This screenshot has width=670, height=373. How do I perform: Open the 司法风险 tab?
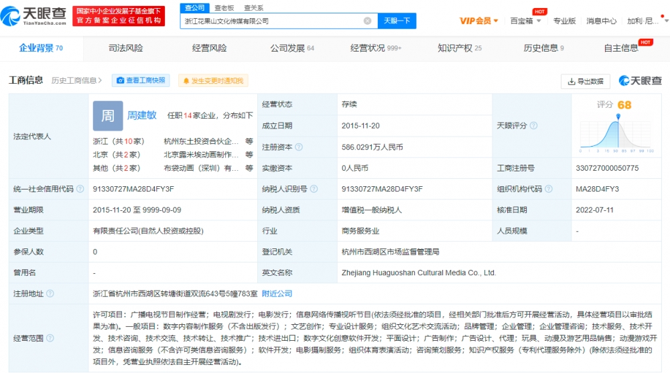125,48
